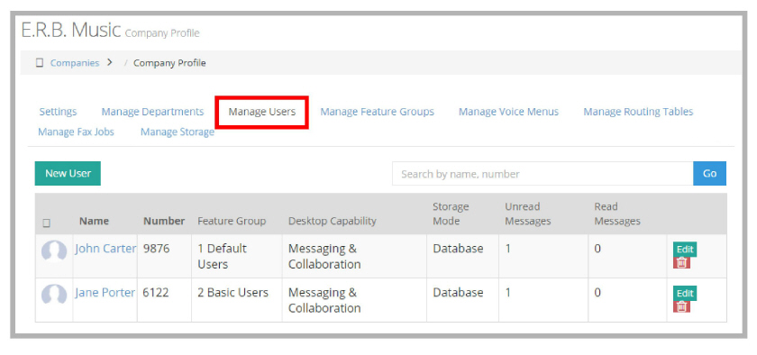Click Company Profile in the breadcrumb
Screen dimensions: 757x355
click(x=169, y=63)
